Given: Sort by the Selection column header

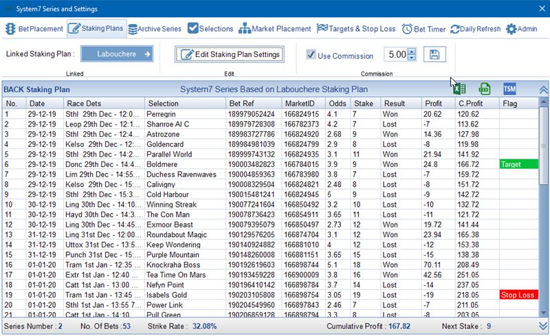Looking at the screenshot, I should [185, 104].
